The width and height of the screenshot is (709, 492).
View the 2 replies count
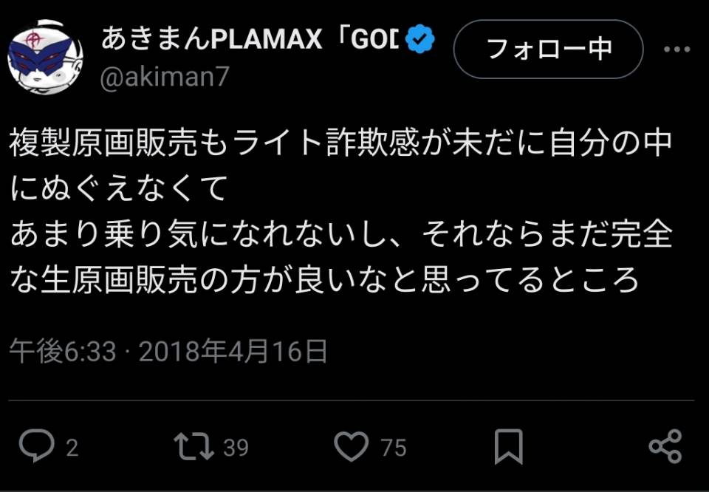(72, 448)
